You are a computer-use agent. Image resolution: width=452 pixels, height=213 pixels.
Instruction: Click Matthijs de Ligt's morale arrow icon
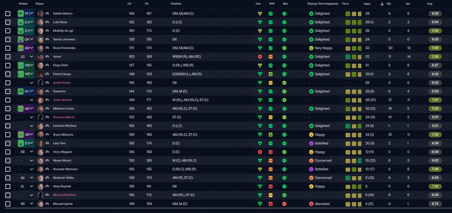(284, 31)
